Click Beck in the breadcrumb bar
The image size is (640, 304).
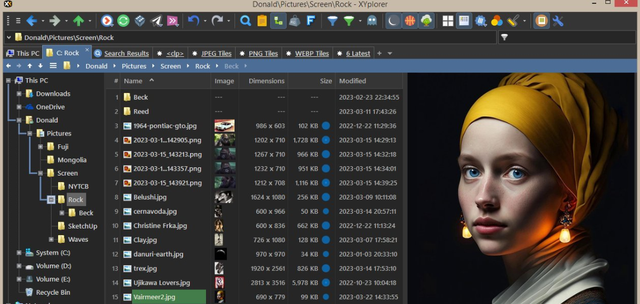click(231, 66)
